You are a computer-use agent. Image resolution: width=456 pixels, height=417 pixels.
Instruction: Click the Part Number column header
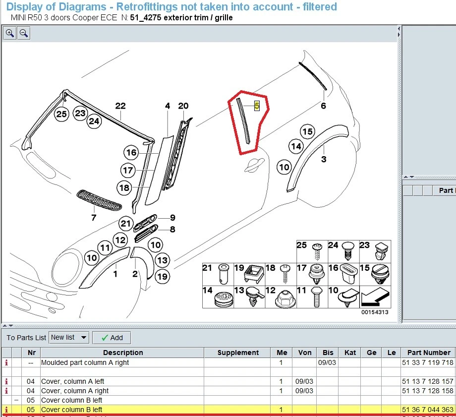(x=428, y=353)
